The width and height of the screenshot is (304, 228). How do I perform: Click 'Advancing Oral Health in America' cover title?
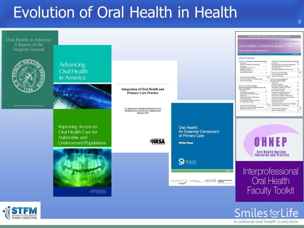[73, 71]
